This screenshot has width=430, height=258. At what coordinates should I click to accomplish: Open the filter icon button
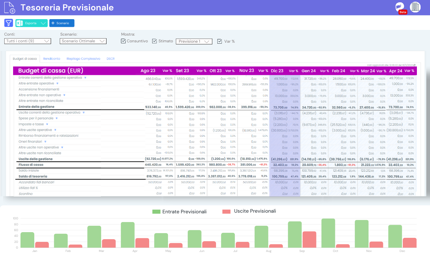pos(9,23)
